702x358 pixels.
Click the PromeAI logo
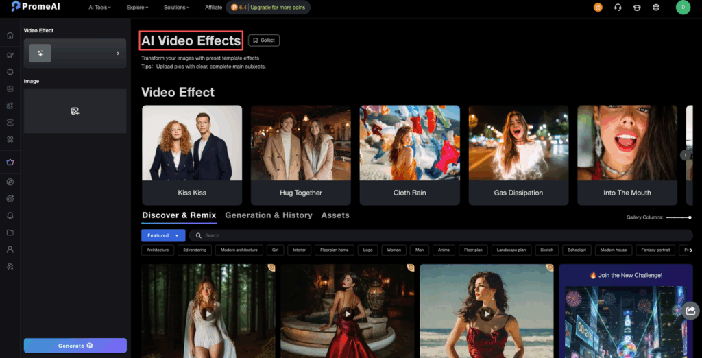(x=36, y=7)
